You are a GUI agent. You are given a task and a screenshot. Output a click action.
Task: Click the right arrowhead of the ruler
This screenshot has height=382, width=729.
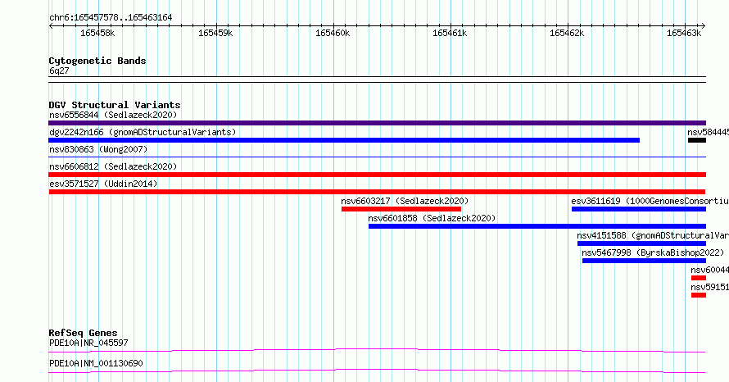(704, 26)
